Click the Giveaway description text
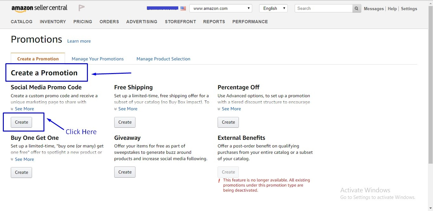Viewport: 433px width, 211px height. pyautogui.click(x=161, y=152)
